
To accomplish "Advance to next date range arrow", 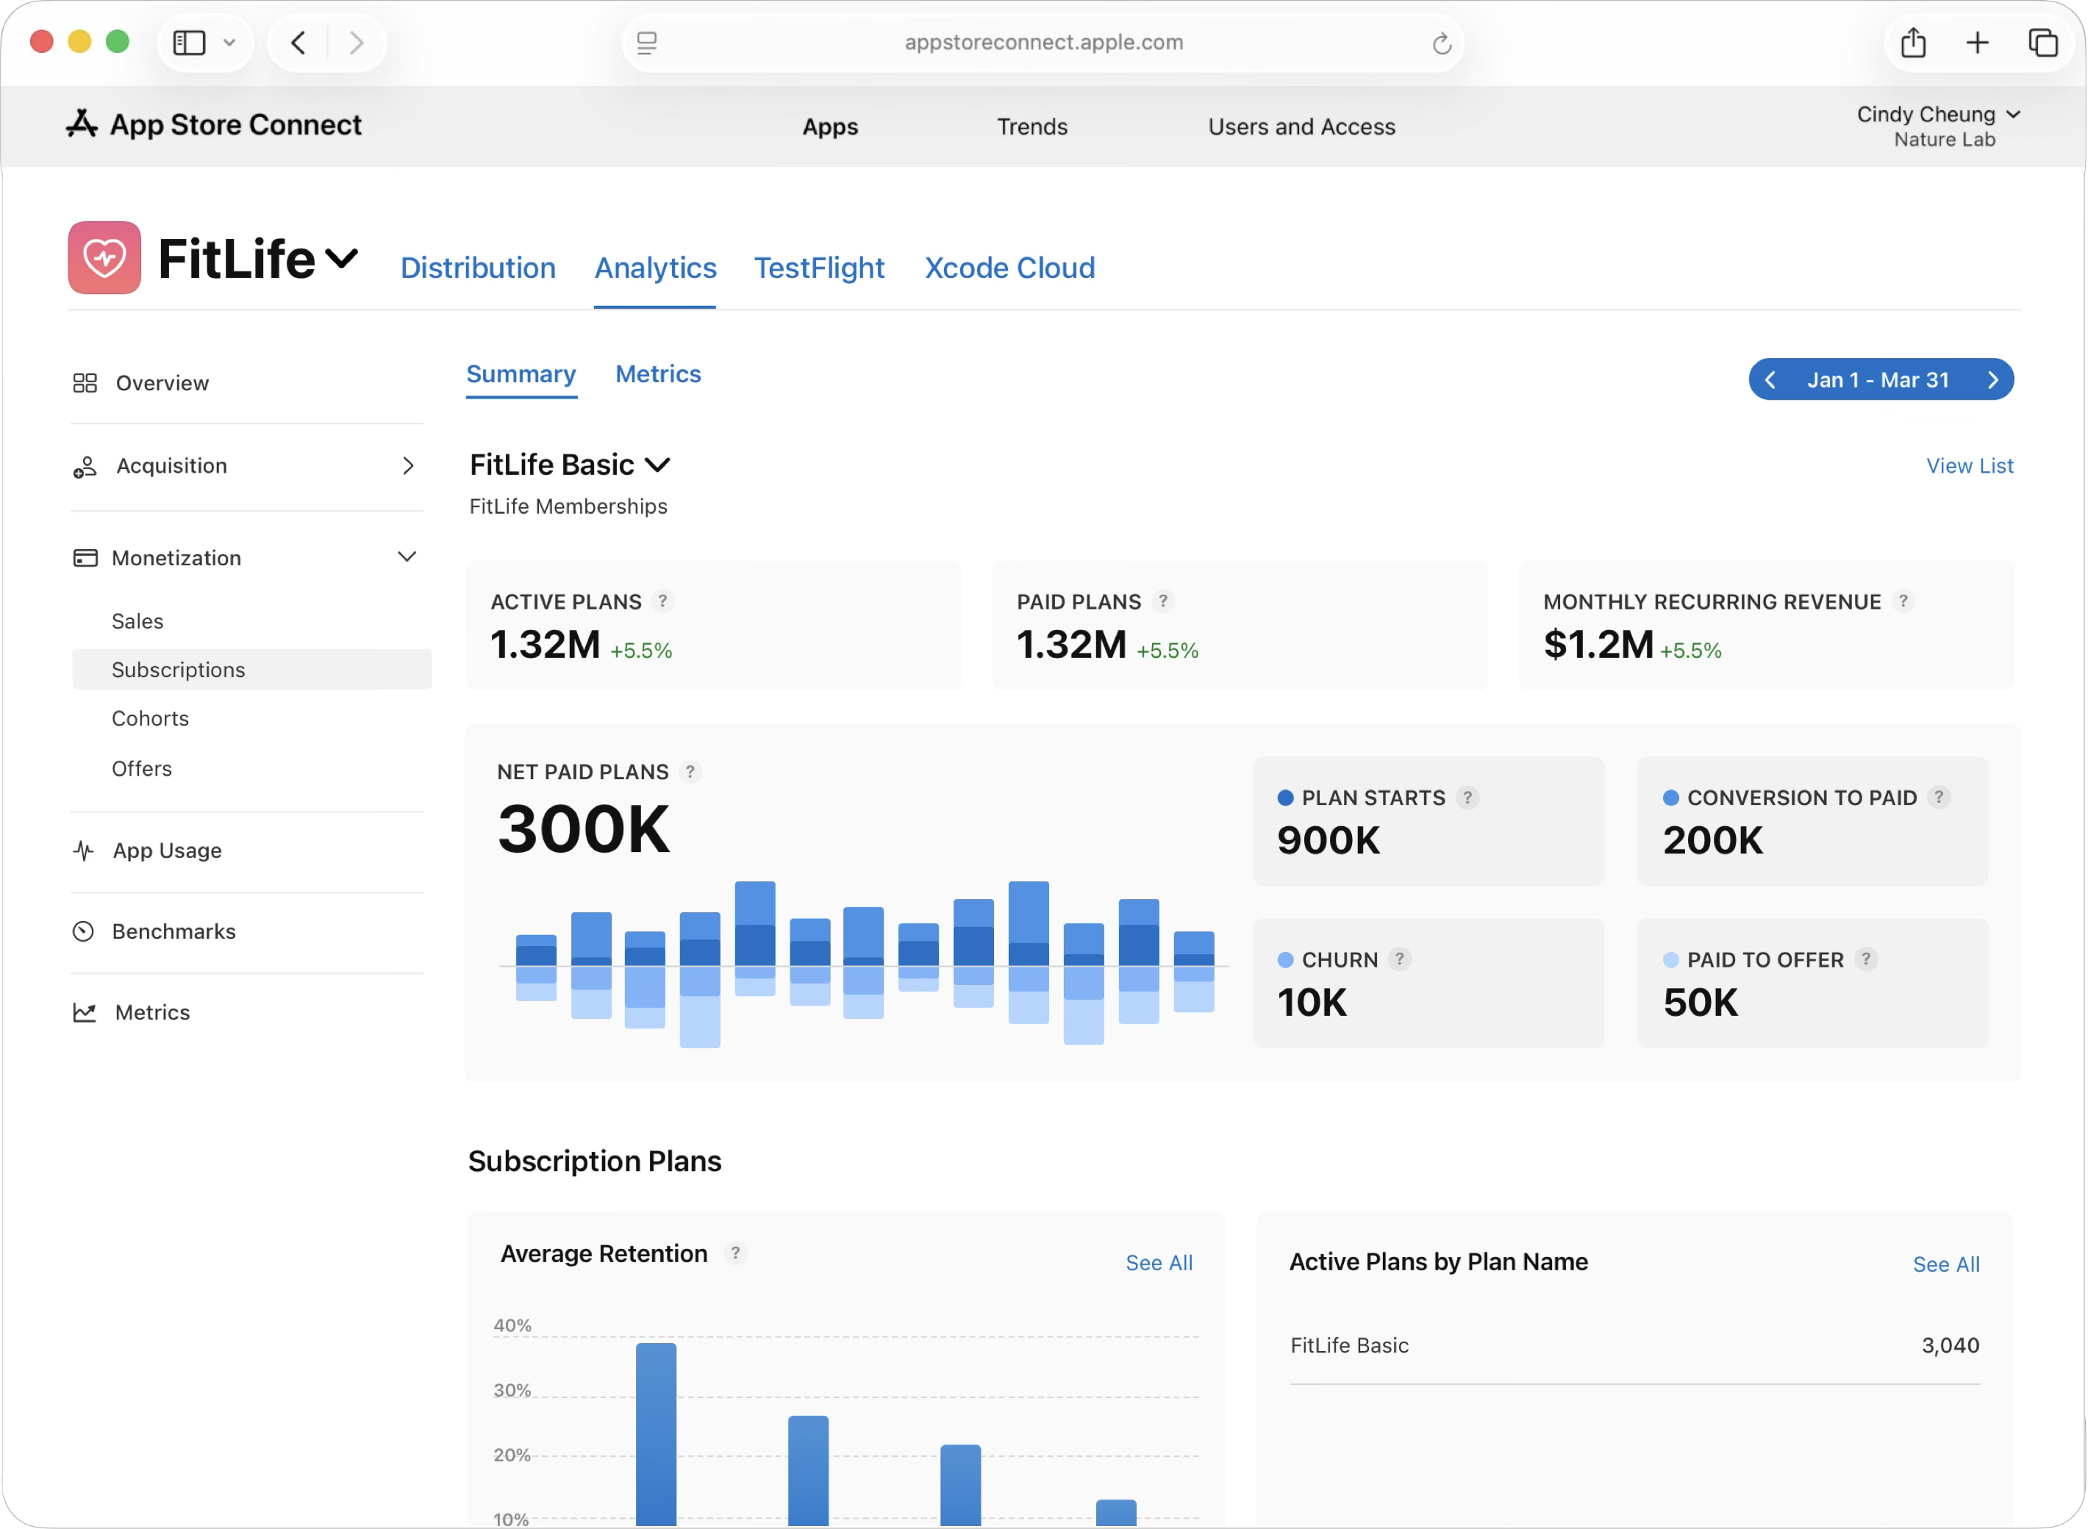I will point(1992,379).
